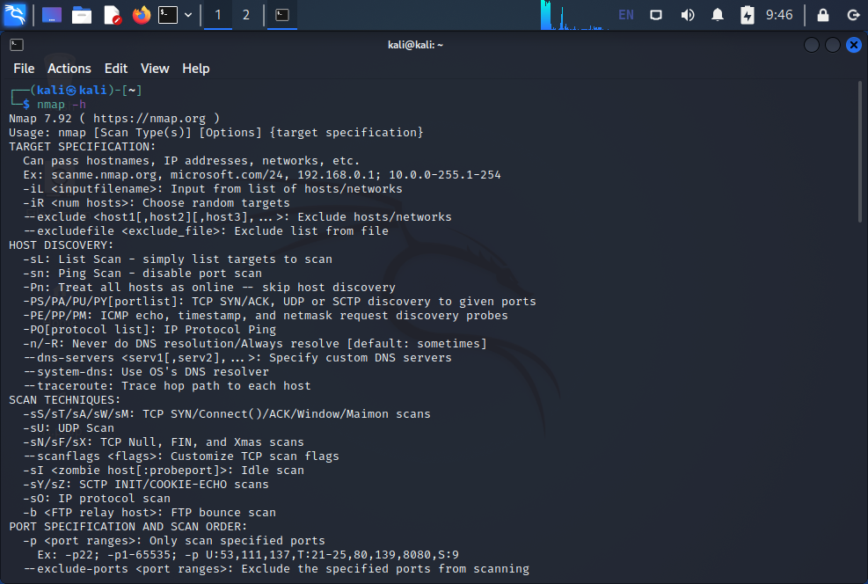Image resolution: width=868 pixels, height=584 pixels.
Task: Open the Edit menu
Action: coord(116,69)
